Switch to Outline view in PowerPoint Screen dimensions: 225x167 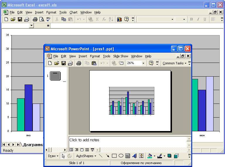(77, 150)
